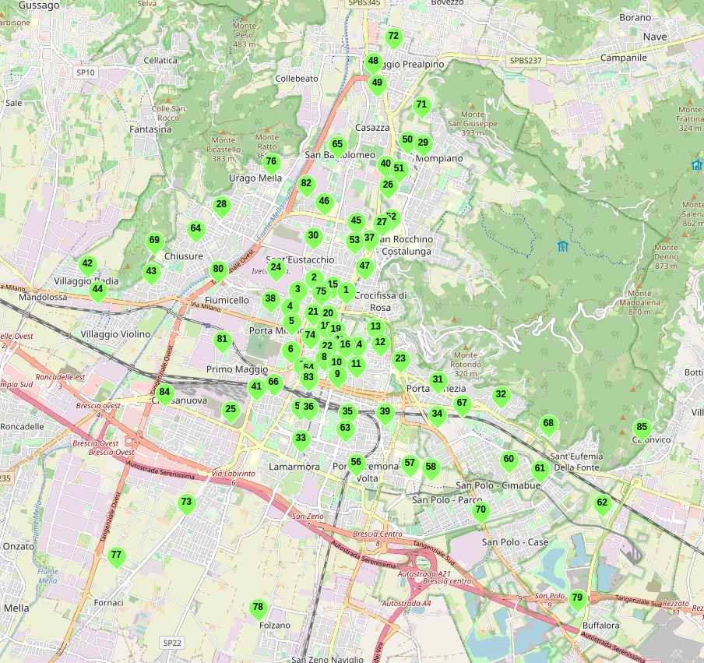Select marker 85 at Caionvico
The image size is (704, 663).
642,430
